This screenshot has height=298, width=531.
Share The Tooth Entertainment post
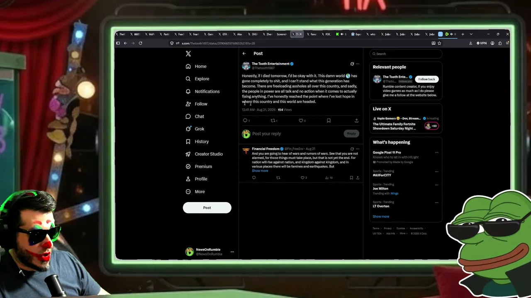pos(356,120)
